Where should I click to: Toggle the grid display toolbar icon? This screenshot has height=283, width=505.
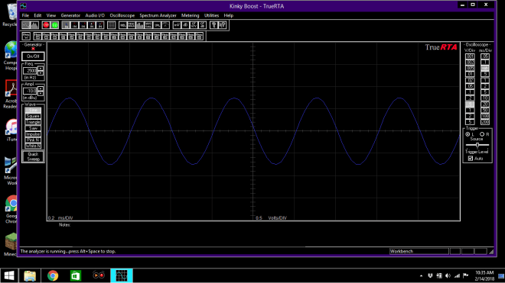pos(112,25)
